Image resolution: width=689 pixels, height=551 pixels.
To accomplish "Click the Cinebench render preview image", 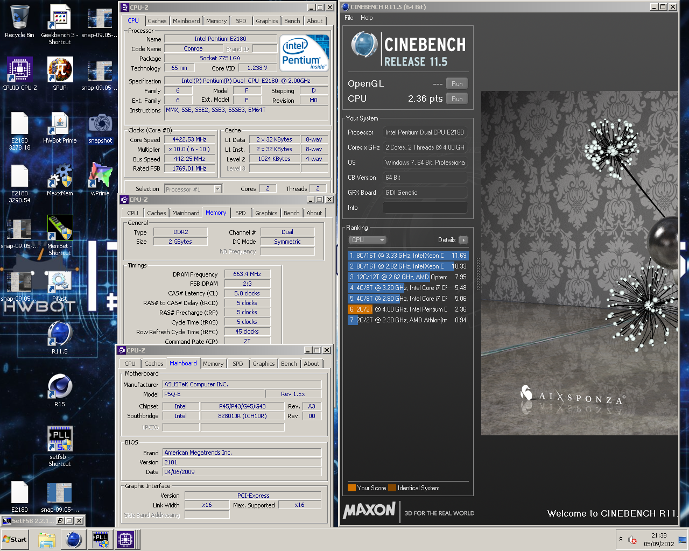I will click(580, 263).
